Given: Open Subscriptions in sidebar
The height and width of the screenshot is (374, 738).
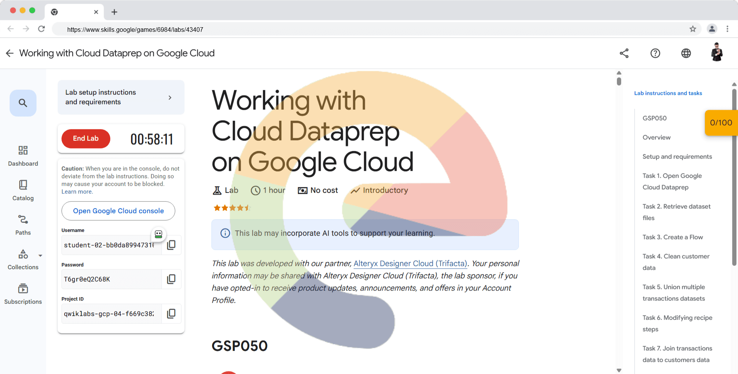Looking at the screenshot, I should (x=23, y=294).
